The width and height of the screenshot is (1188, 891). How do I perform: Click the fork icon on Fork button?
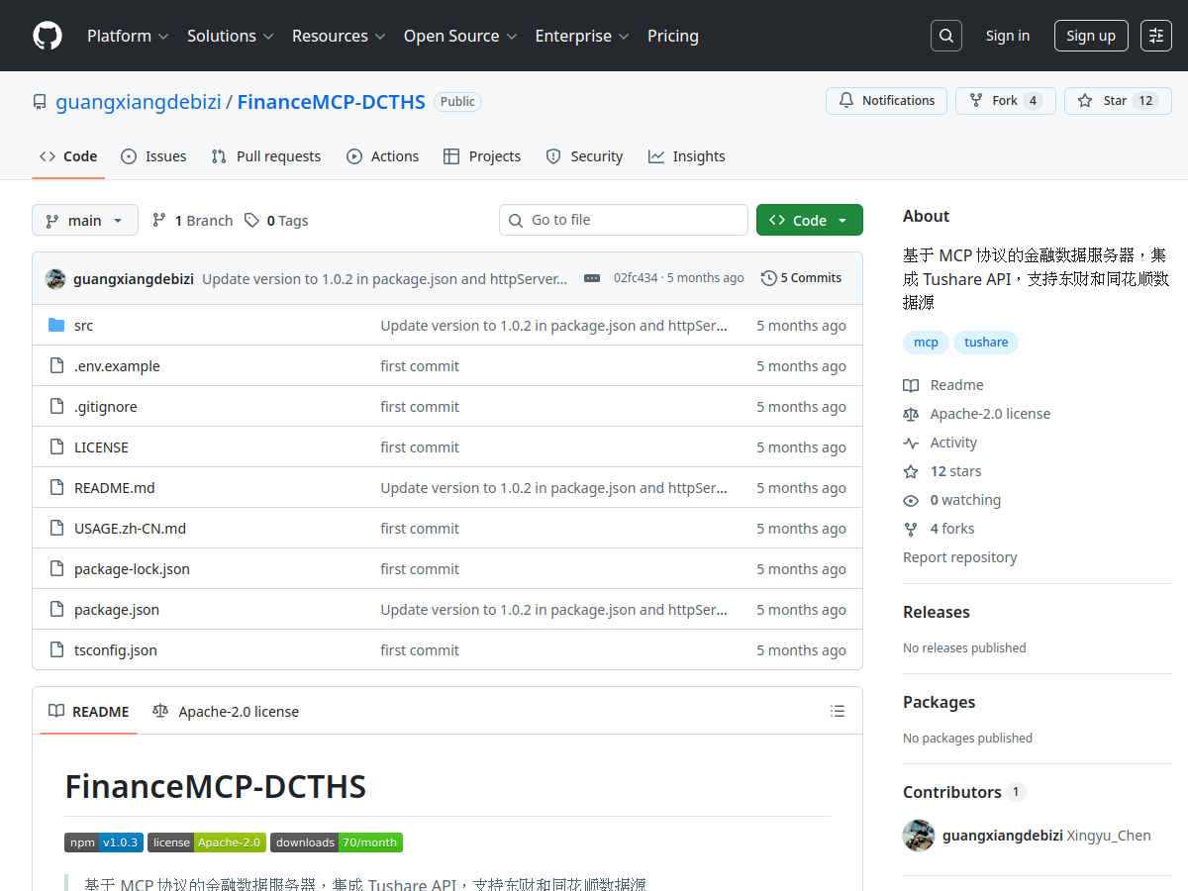tap(975, 100)
